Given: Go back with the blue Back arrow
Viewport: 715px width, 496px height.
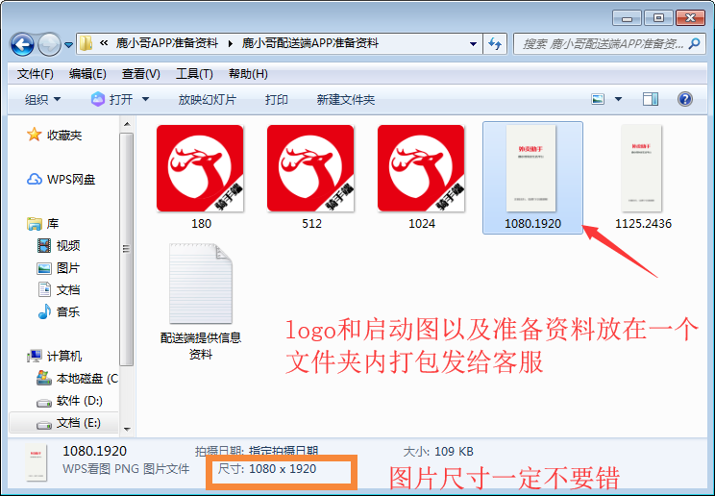Looking at the screenshot, I should click(x=22, y=45).
